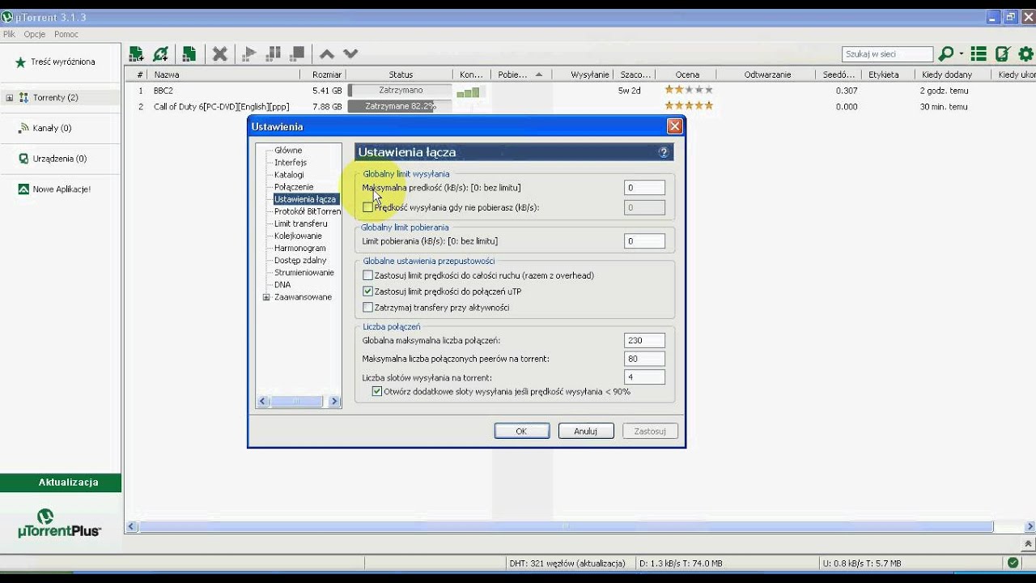The width and height of the screenshot is (1036, 583).
Task: Click the star next to Treść wyróżniona
Action: [x=20, y=62]
